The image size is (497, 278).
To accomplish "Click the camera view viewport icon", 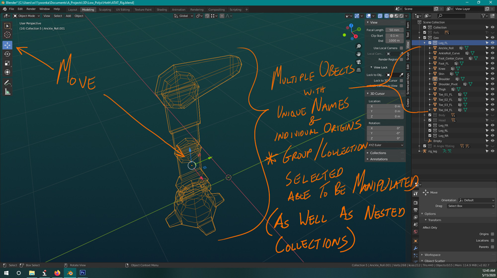I will pyautogui.click(x=358, y=62).
